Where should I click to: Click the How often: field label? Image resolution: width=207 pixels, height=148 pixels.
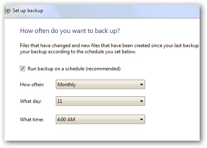pos(32,85)
